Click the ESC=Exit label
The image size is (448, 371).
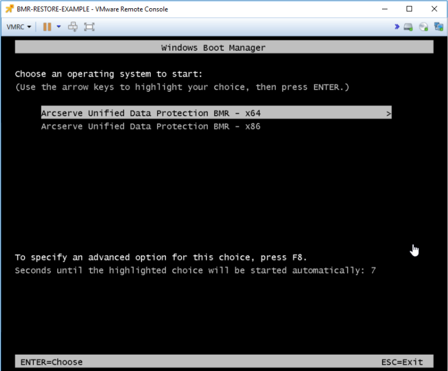pyautogui.click(x=402, y=362)
